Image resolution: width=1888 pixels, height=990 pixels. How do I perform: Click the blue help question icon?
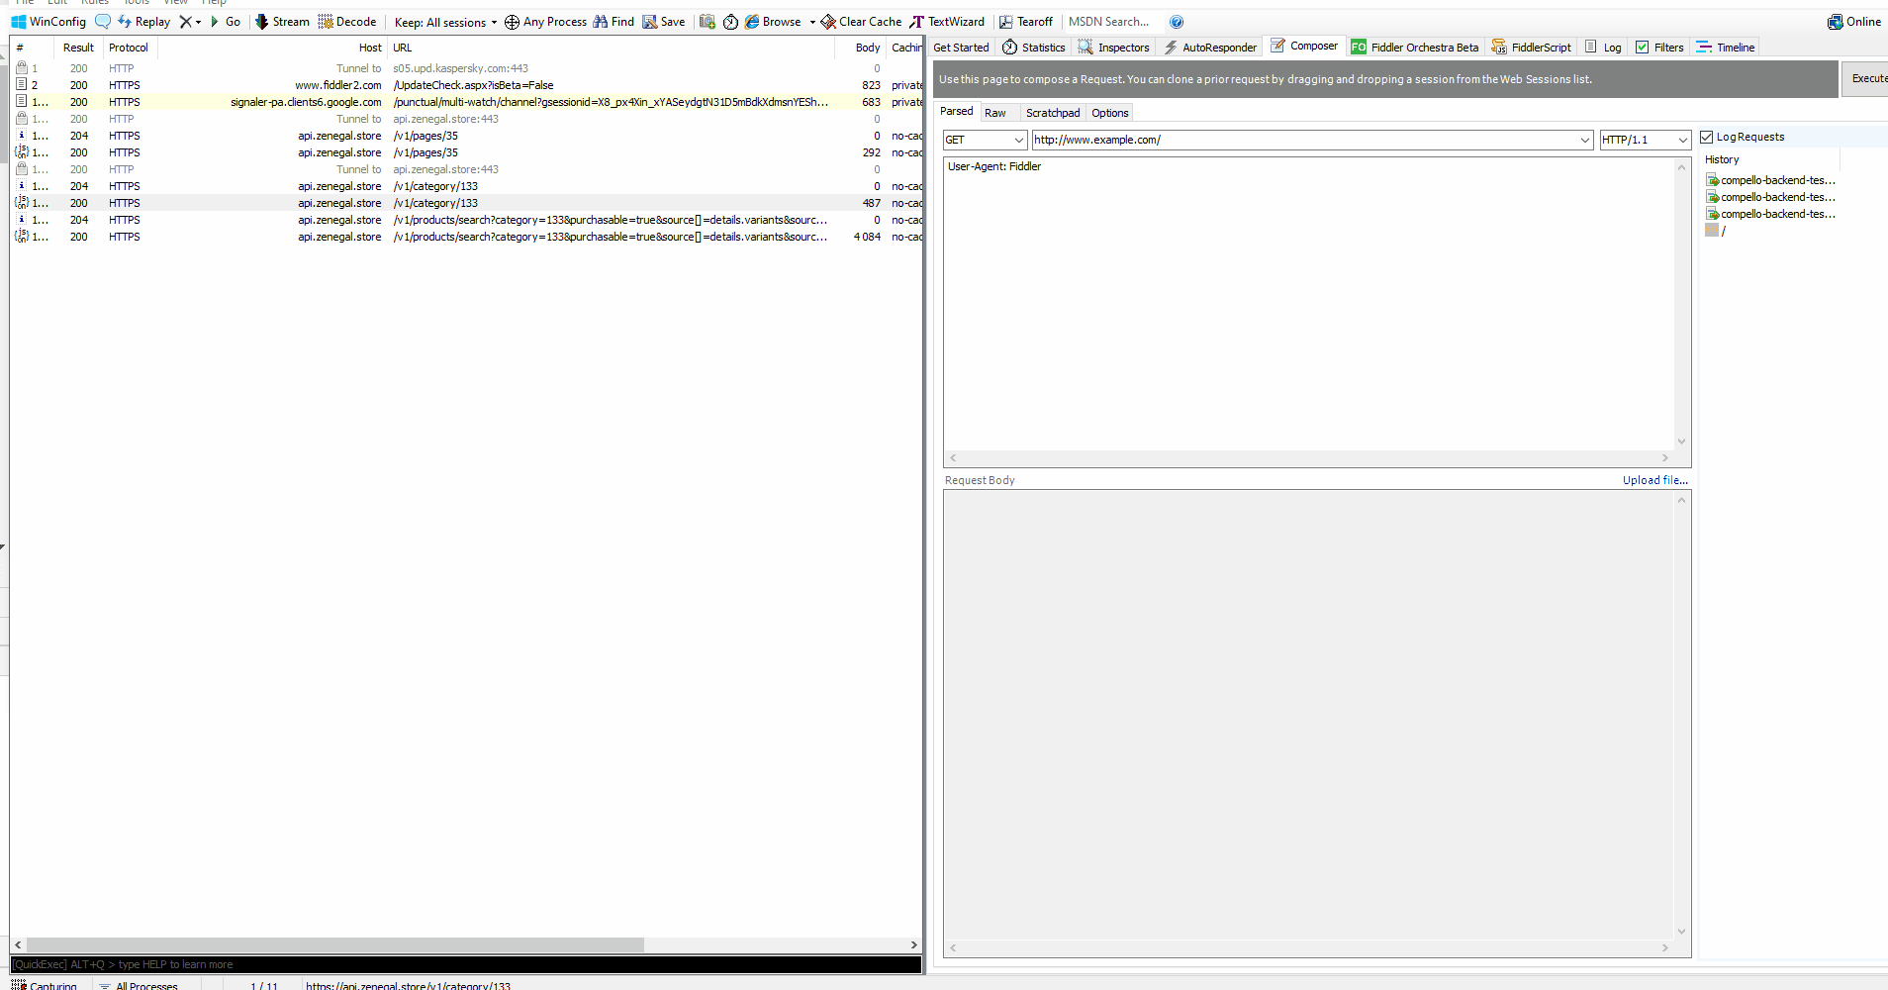[x=1177, y=22]
